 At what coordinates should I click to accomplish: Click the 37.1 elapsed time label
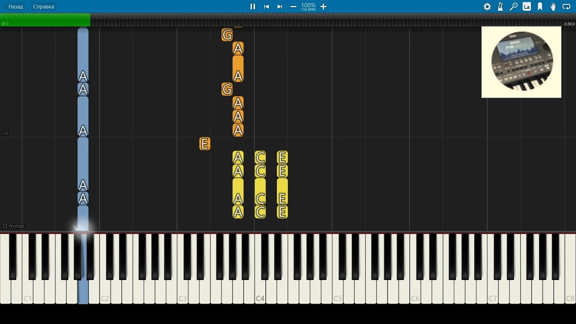(x=5, y=24)
